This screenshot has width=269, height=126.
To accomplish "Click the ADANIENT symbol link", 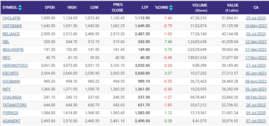I will tap(11, 121).
